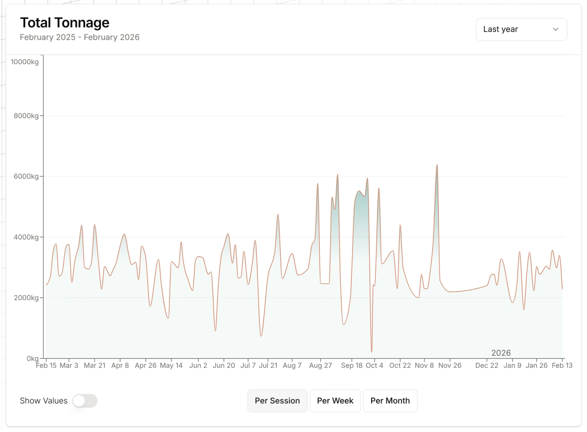Click the Jun 2 date label
The width and height of the screenshot is (587, 432).
[x=198, y=366]
